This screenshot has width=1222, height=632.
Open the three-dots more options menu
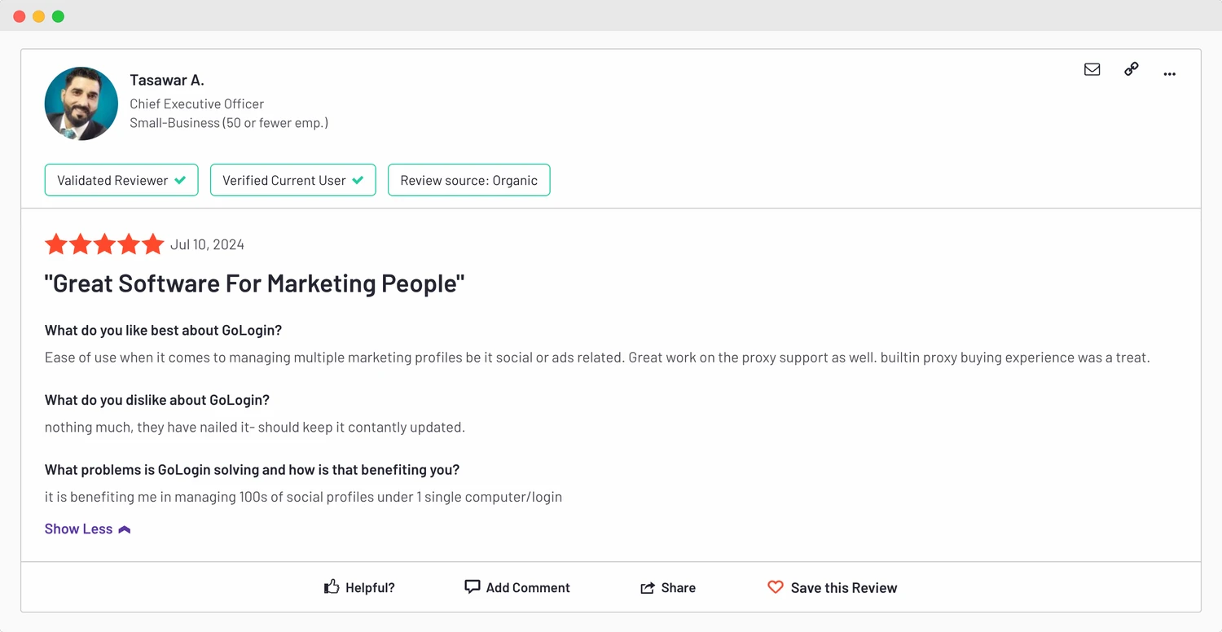[1170, 74]
